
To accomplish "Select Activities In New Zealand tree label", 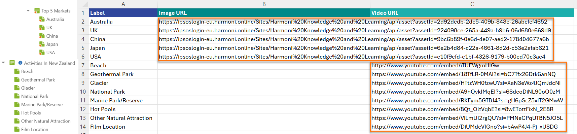I will click(x=49, y=63).
